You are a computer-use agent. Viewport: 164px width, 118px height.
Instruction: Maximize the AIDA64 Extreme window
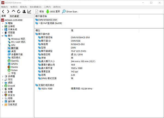pyautogui.click(x=151, y=3)
